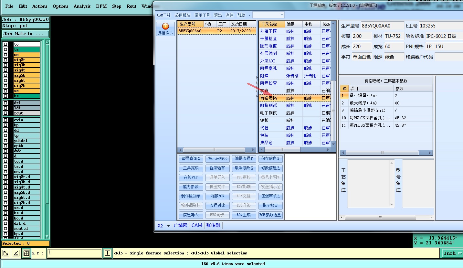The image size is (463, 268).
Task: Select the 外层干膜 process row
Action: click(x=295, y=31)
